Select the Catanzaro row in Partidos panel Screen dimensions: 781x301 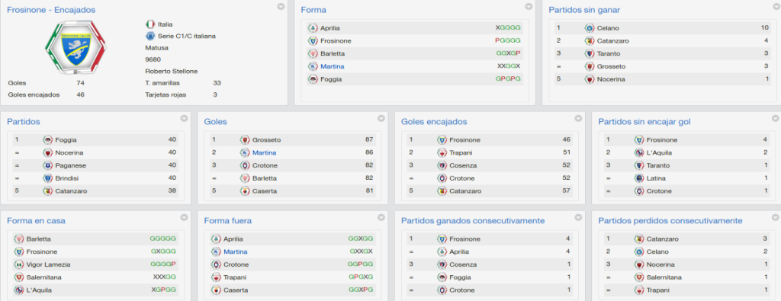95,191
